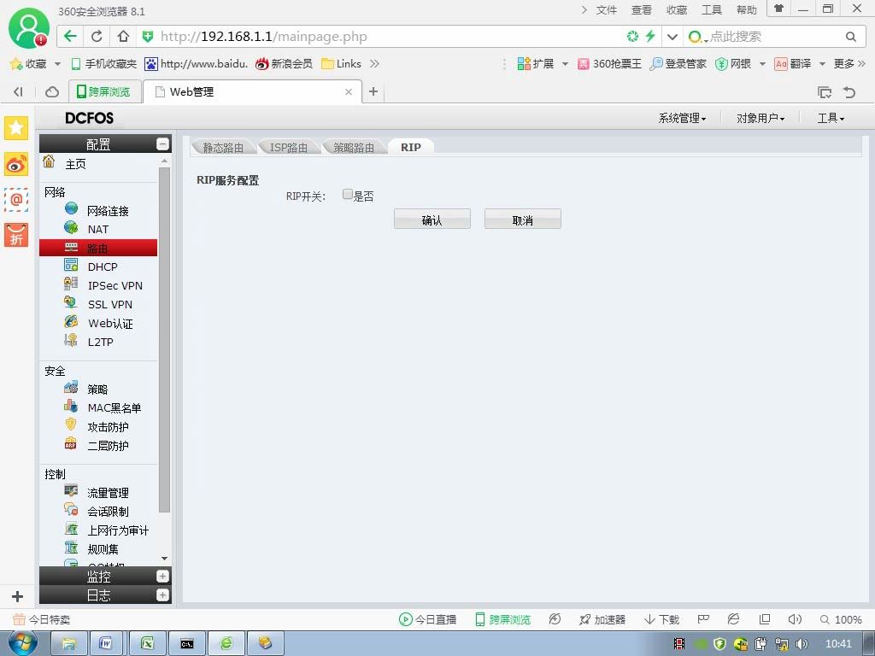875x656 pixels.
Task: Switch to the 策略路由 tab
Action: coord(354,147)
